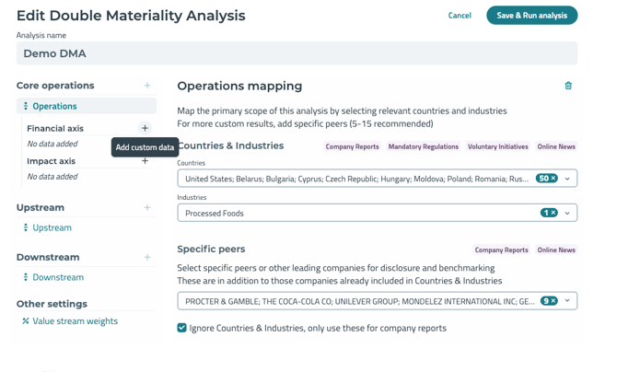Image resolution: width=617 pixels, height=372 pixels.
Task: Clear the 9 selected specific peers
Action: point(553,300)
